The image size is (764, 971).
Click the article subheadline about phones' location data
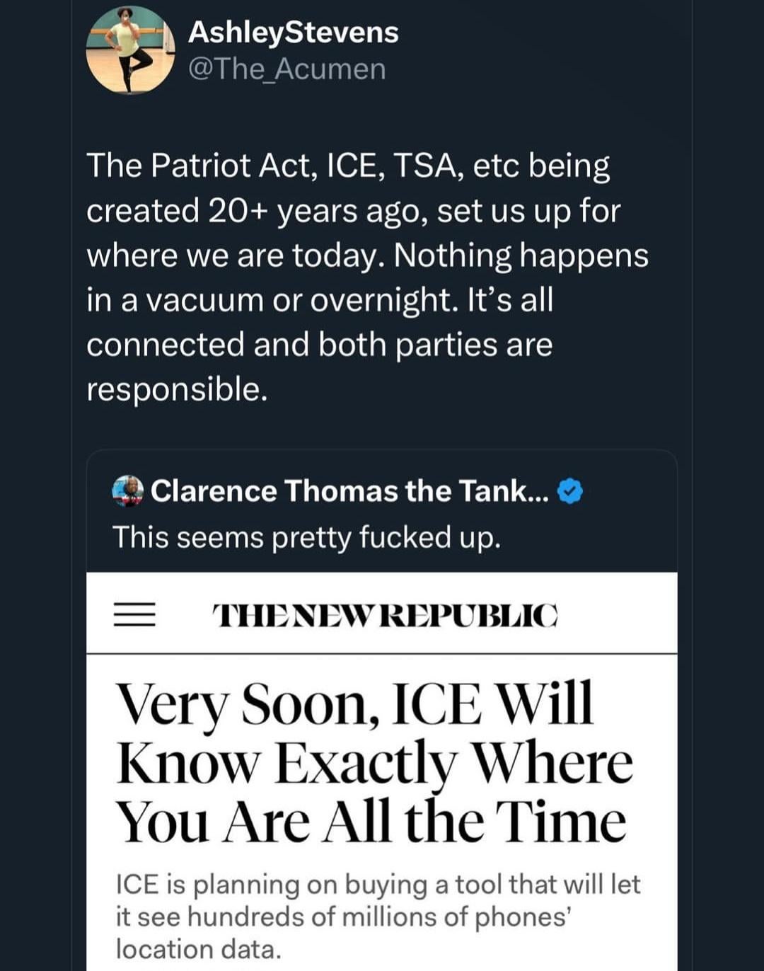pos(378,917)
